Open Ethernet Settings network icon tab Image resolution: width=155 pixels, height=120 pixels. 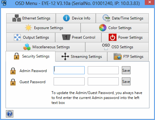click(16, 18)
